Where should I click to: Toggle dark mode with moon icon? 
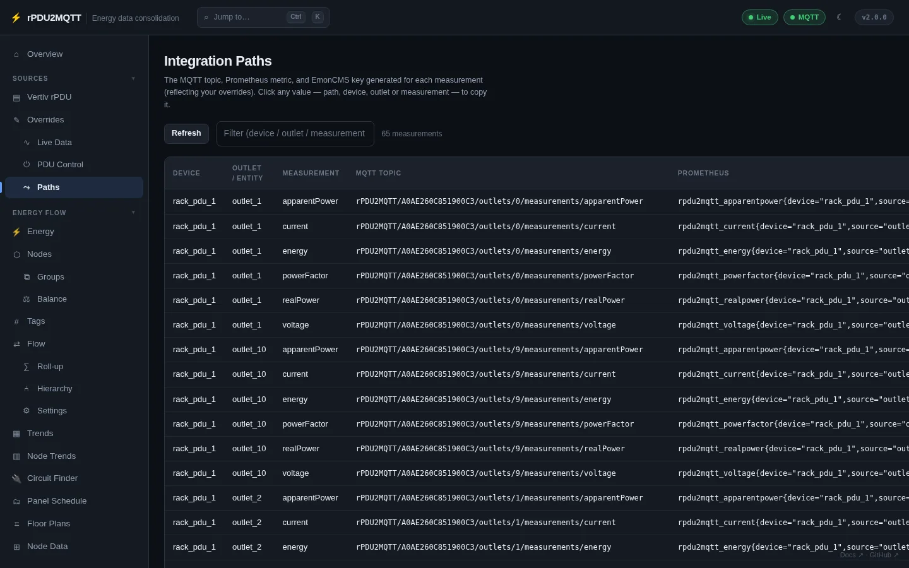click(x=839, y=17)
